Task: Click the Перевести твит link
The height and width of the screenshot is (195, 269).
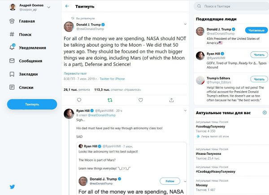Action: pyautogui.click(x=75, y=73)
